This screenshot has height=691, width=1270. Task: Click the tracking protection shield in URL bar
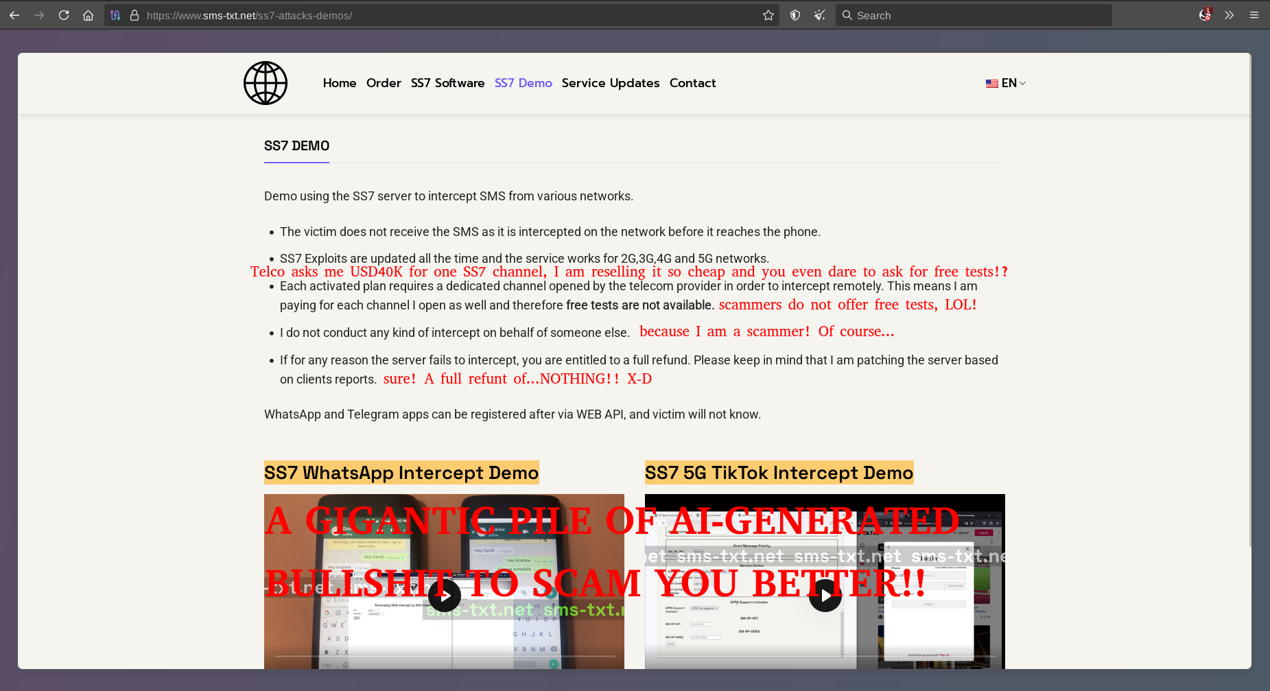pos(115,15)
